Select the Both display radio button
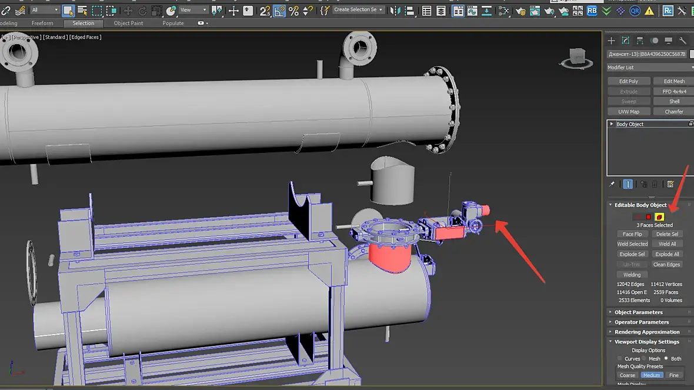 pyautogui.click(x=666, y=358)
